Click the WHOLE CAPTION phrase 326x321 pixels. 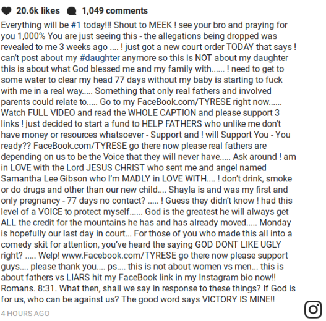(162, 113)
